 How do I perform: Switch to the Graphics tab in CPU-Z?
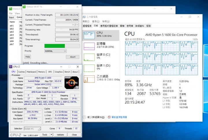(x=59, y=72)
